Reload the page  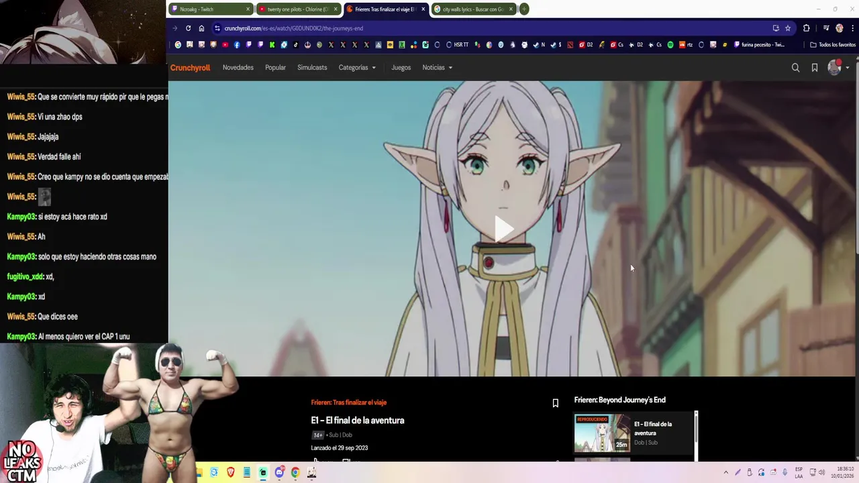(x=188, y=28)
